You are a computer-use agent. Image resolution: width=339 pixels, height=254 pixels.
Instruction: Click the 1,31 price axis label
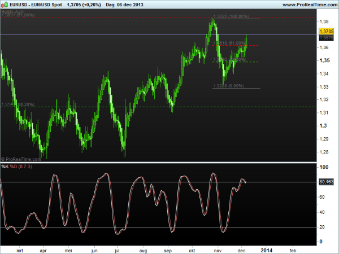click(x=324, y=113)
